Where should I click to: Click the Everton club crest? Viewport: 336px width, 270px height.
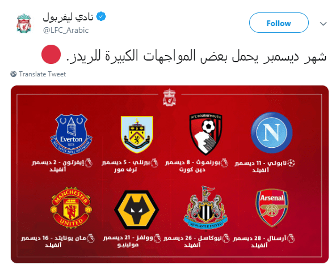[x=71, y=134]
